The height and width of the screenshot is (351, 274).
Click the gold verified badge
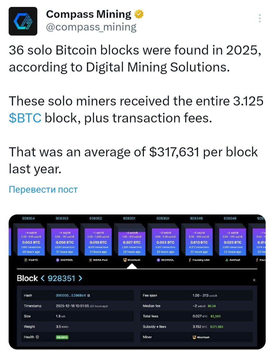click(x=139, y=14)
